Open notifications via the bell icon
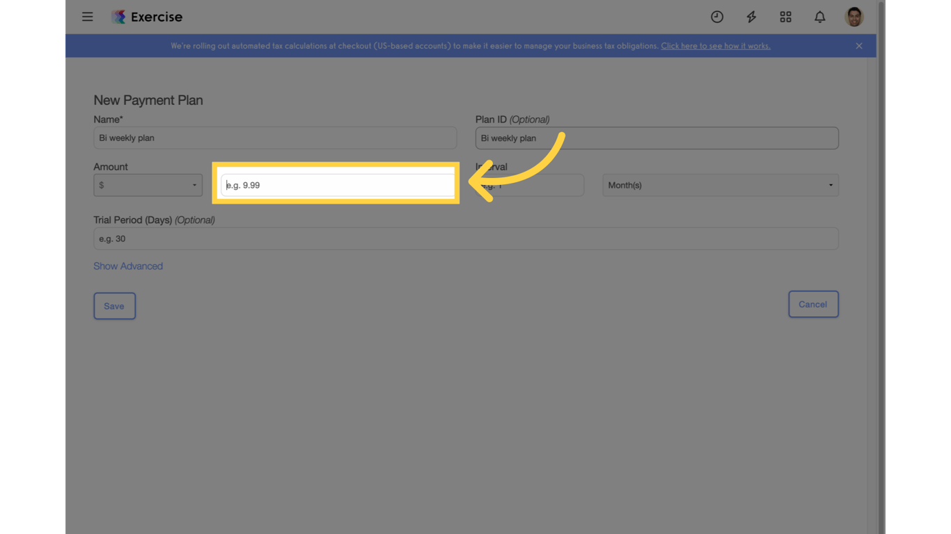951x534 pixels. [819, 17]
